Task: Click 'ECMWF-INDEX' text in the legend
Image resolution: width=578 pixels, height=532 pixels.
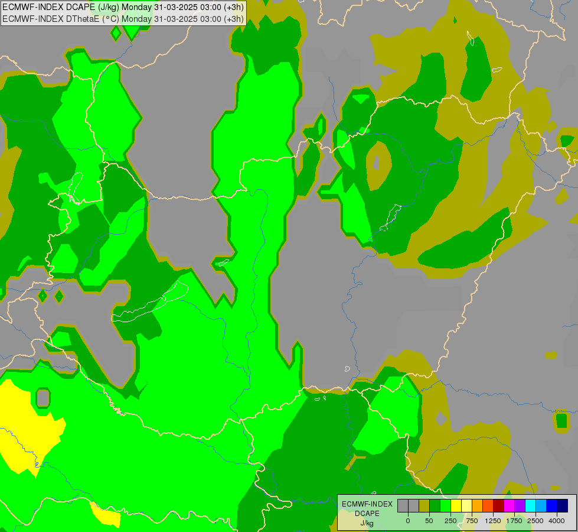Action: tap(367, 504)
